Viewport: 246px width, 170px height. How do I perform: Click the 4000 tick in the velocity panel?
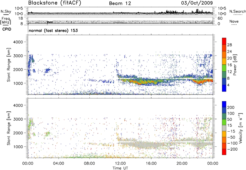tap(18, 105)
